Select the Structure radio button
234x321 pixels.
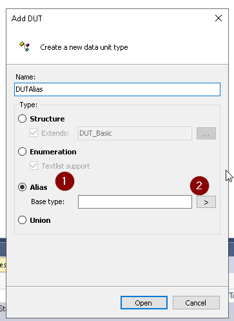pyautogui.click(x=22, y=119)
